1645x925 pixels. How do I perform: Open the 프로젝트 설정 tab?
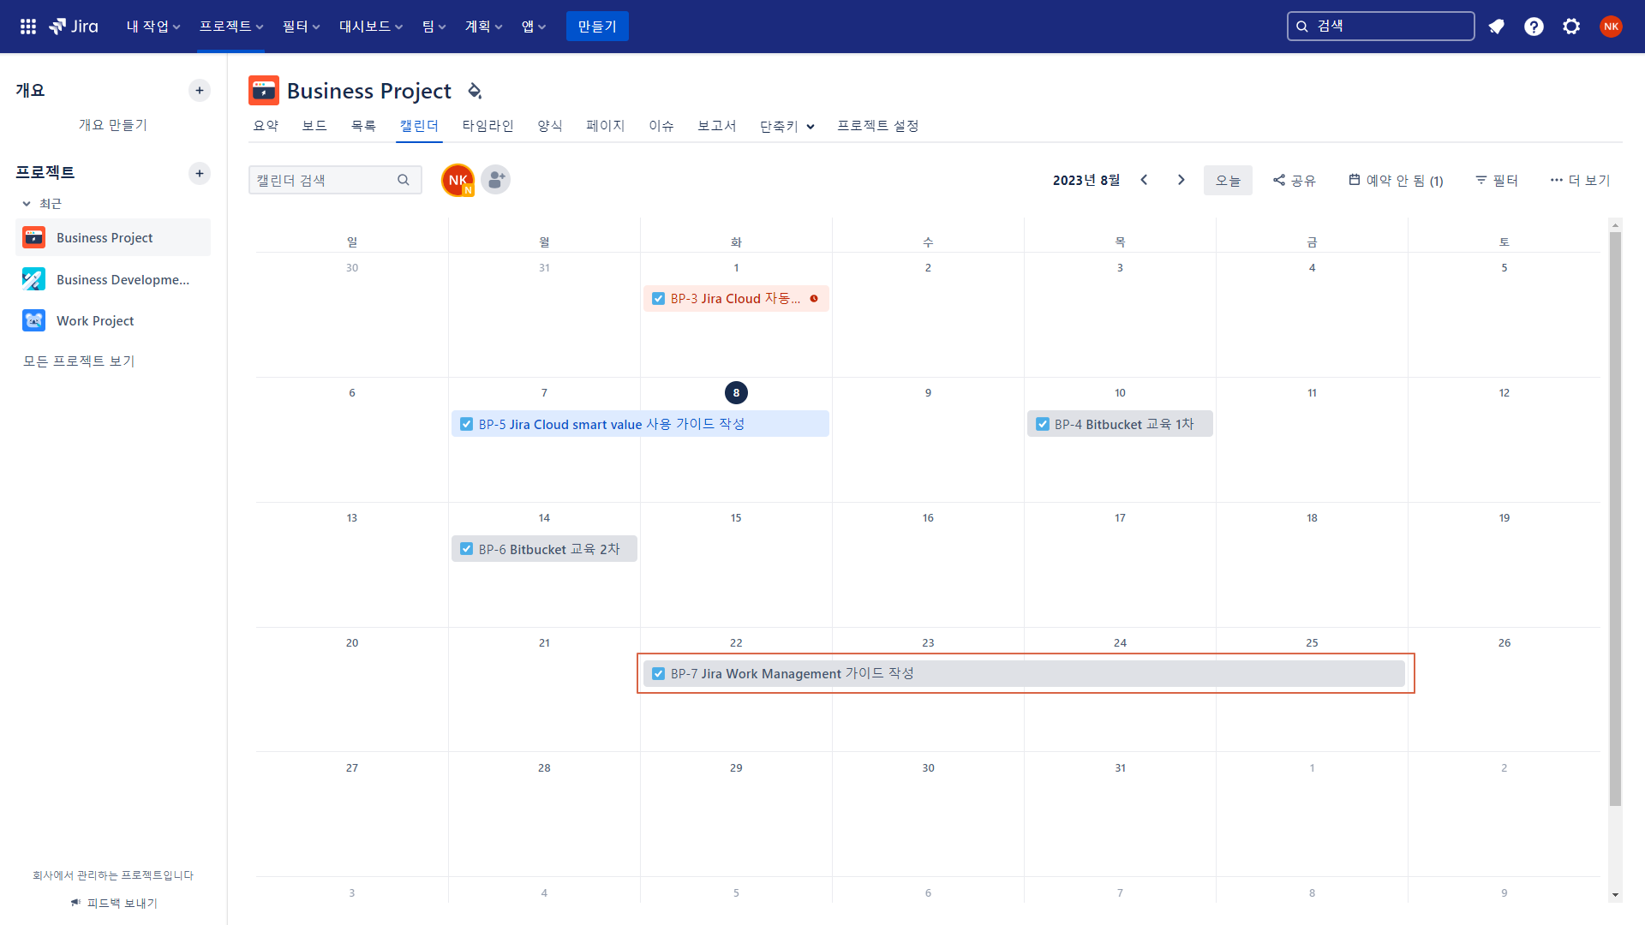(x=877, y=126)
